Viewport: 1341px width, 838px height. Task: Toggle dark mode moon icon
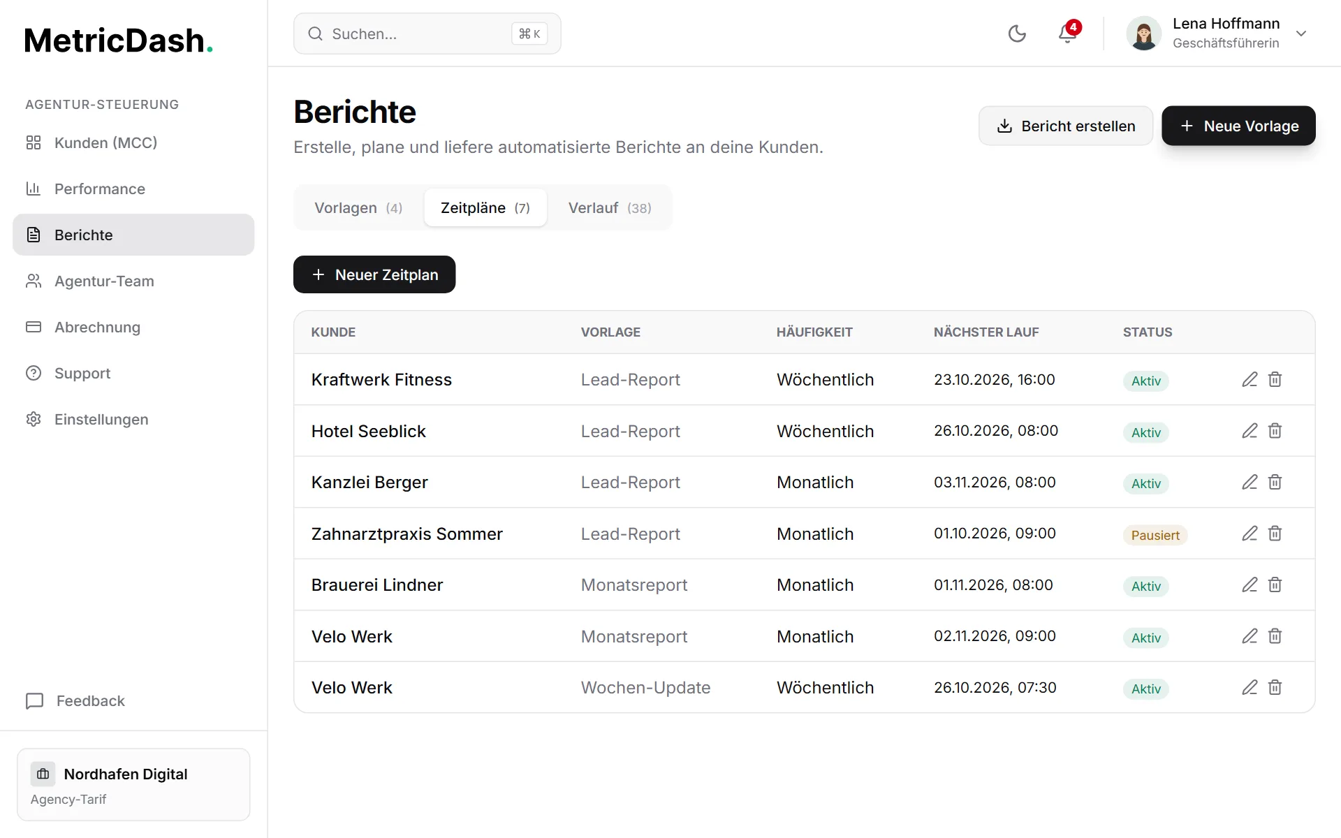1017,34
